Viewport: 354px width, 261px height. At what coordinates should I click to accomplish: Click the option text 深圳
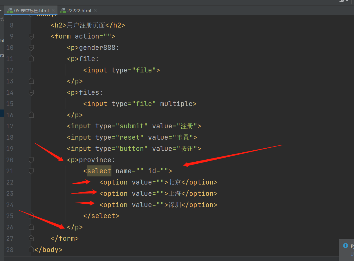tap(175, 205)
